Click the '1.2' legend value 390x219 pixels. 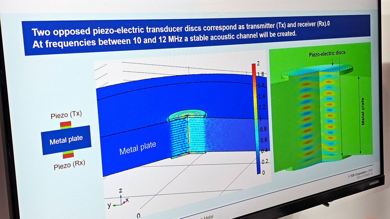click(262, 107)
